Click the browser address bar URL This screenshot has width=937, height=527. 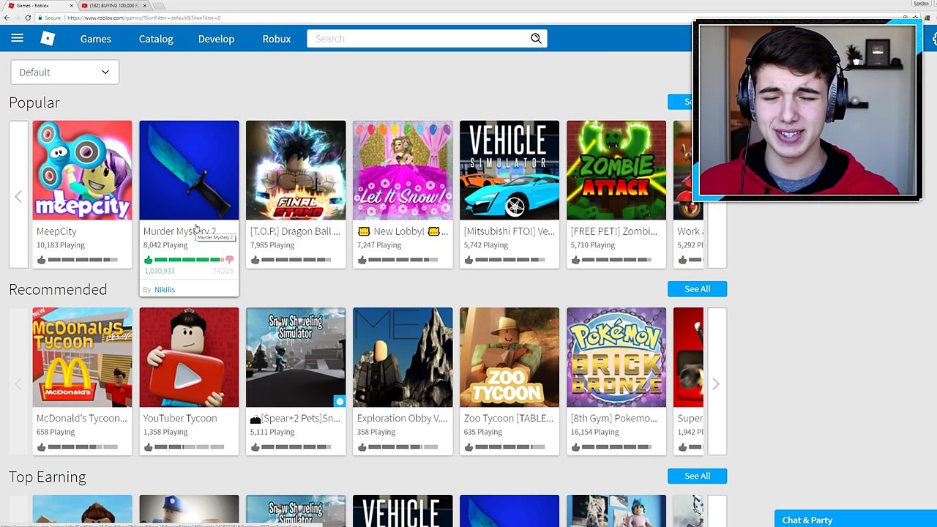click(143, 18)
